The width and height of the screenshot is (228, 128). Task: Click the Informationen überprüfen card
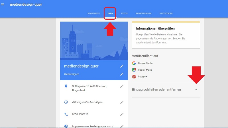click(166, 35)
